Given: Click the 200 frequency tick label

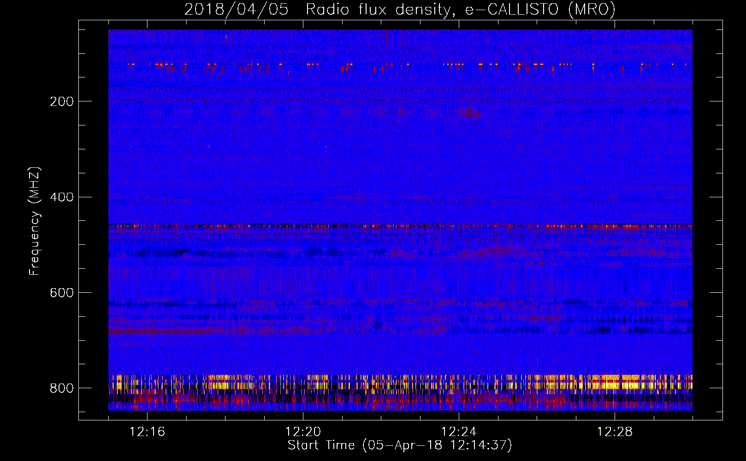Looking at the screenshot, I should (62, 101).
